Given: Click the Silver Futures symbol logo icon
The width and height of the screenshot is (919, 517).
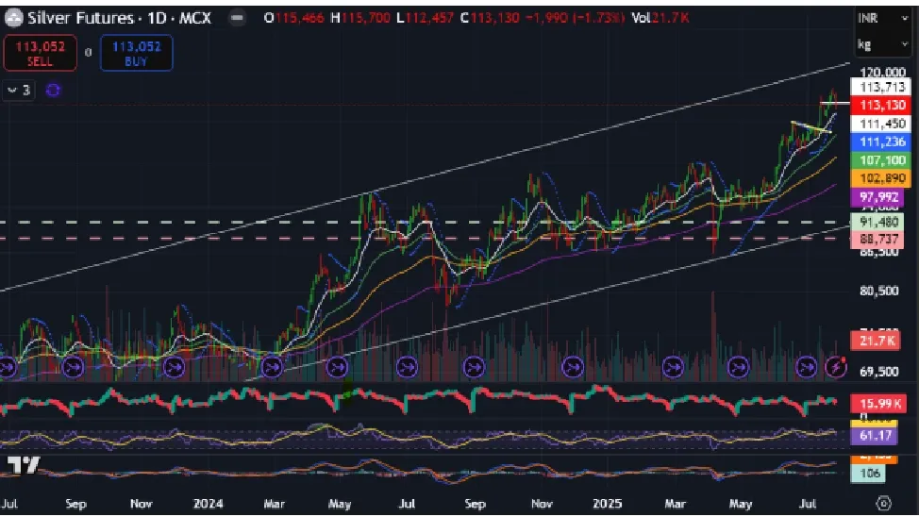Looking at the screenshot, I should click(x=13, y=18).
